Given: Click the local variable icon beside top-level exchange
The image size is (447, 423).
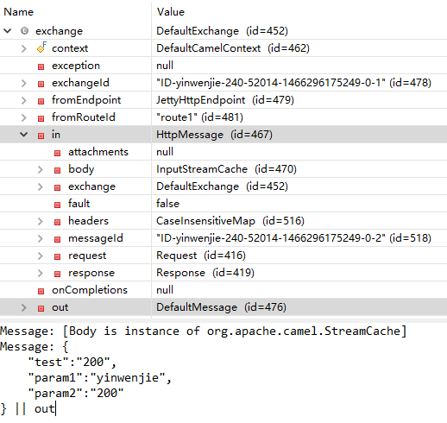Looking at the screenshot, I should point(25,31).
